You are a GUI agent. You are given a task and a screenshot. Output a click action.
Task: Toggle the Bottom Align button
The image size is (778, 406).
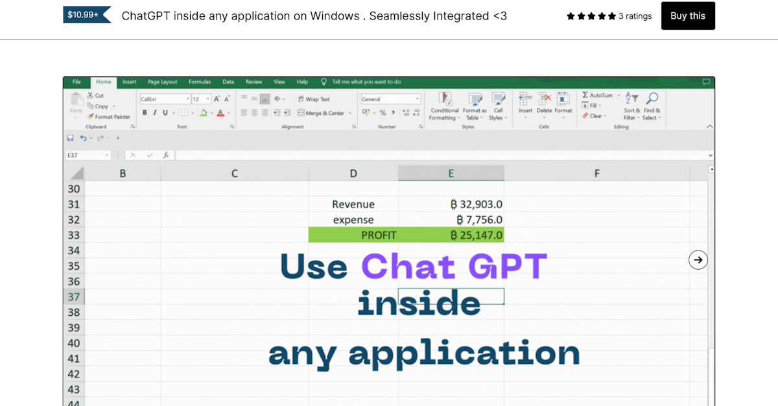tap(265, 99)
